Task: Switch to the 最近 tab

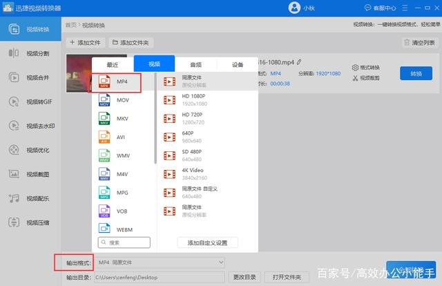Action: tap(113, 64)
